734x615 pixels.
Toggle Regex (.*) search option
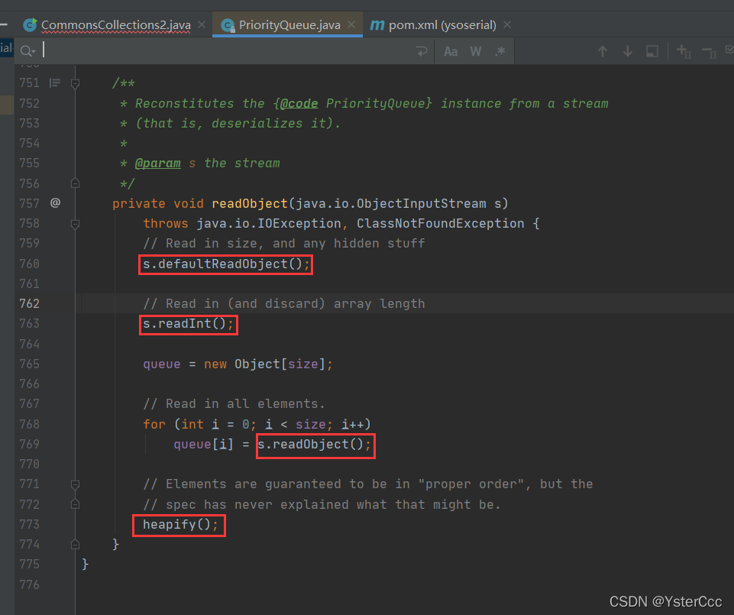[x=500, y=51]
